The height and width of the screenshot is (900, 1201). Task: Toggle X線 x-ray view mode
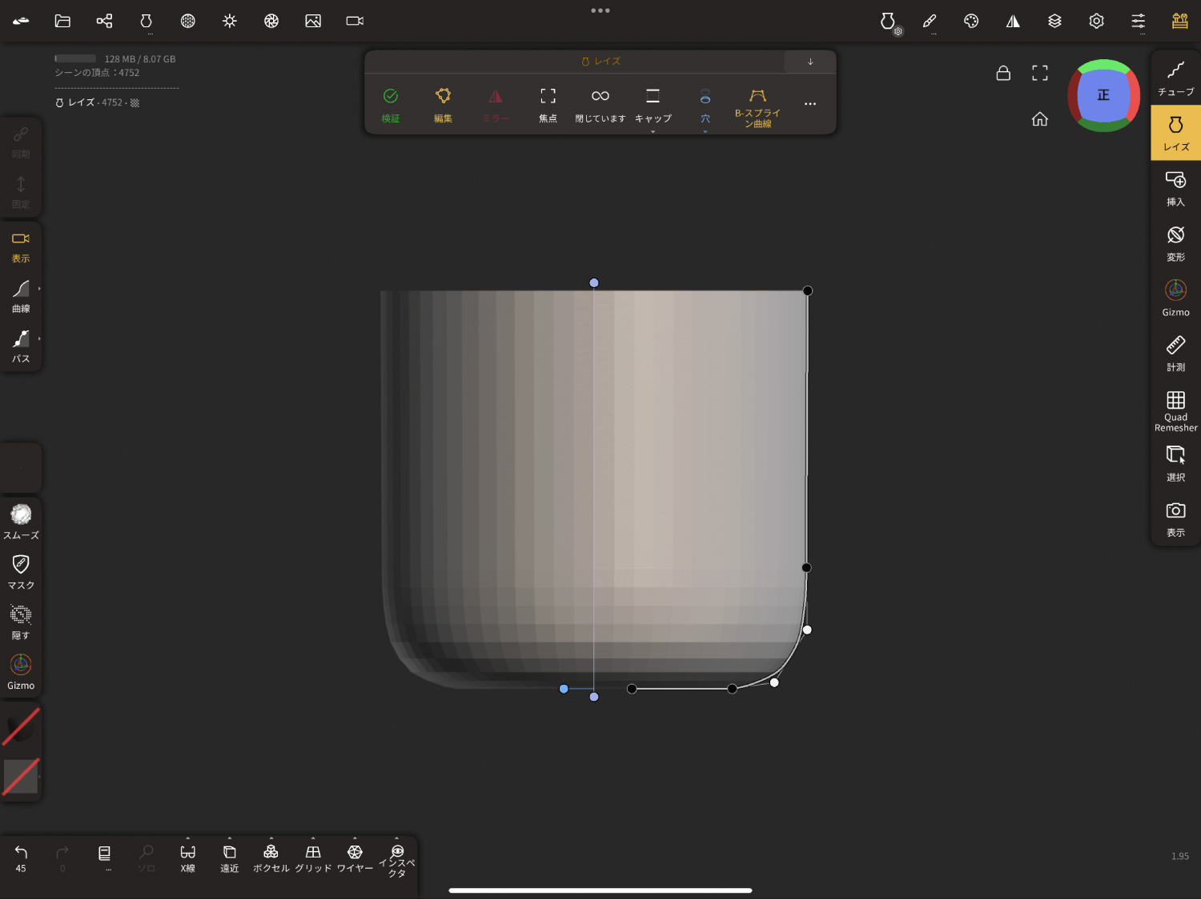[188, 858]
